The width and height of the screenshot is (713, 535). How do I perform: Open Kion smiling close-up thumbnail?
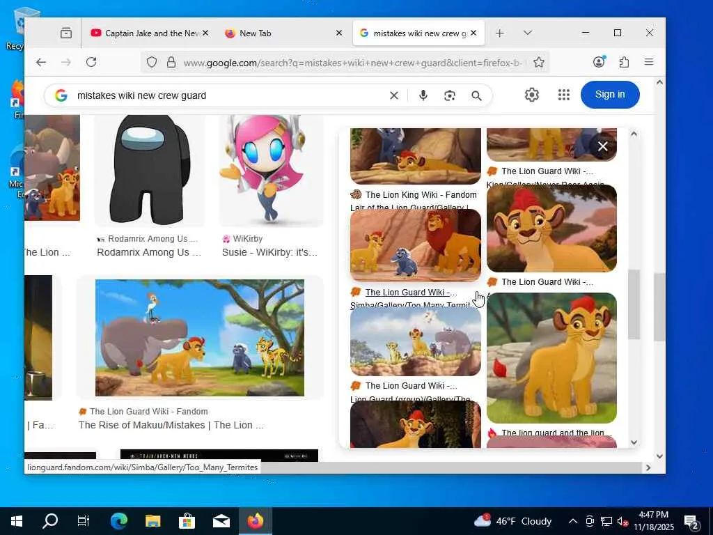coord(551,228)
